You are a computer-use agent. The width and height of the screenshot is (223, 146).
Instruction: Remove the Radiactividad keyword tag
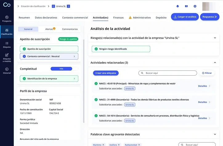click(x=139, y=145)
